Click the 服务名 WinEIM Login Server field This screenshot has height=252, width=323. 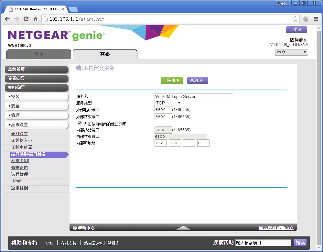click(194, 96)
